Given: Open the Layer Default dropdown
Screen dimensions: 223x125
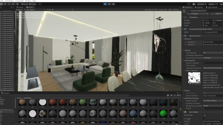Looking at the screenshot, I should tap(219, 14).
